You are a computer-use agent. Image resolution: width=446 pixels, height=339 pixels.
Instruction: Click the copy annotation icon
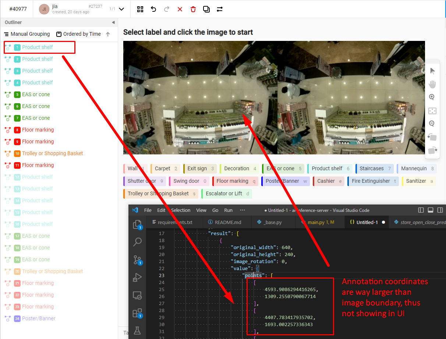tap(206, 9)
